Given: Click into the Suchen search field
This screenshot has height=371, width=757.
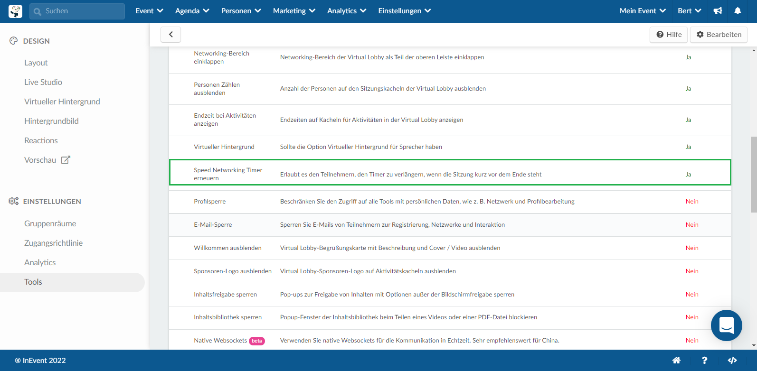Looking at the screenshot, I should click(77, 11).
